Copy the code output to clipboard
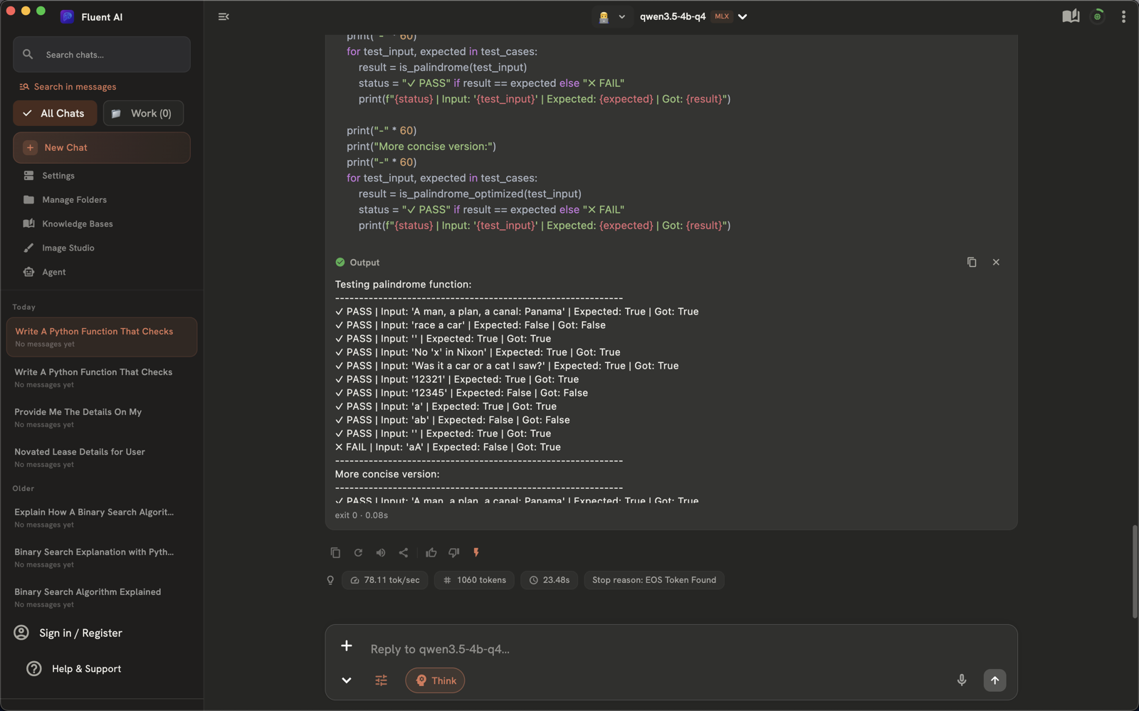The height and width of the screenshot is (711, 1139). 972,262
